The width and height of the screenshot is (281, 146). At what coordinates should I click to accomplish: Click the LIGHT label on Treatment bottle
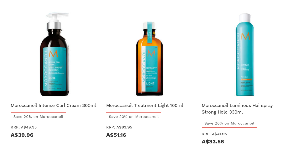[150, 84]
